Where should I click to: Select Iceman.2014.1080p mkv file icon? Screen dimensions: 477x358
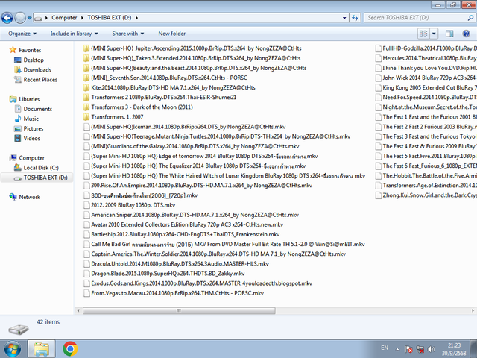[86, 127]
